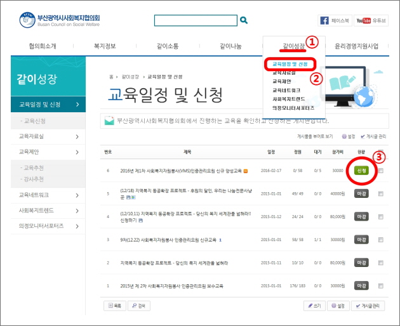Click the date 2016-02-17 in row 6
The image size is (400, 326).
[x=271, y=171]
